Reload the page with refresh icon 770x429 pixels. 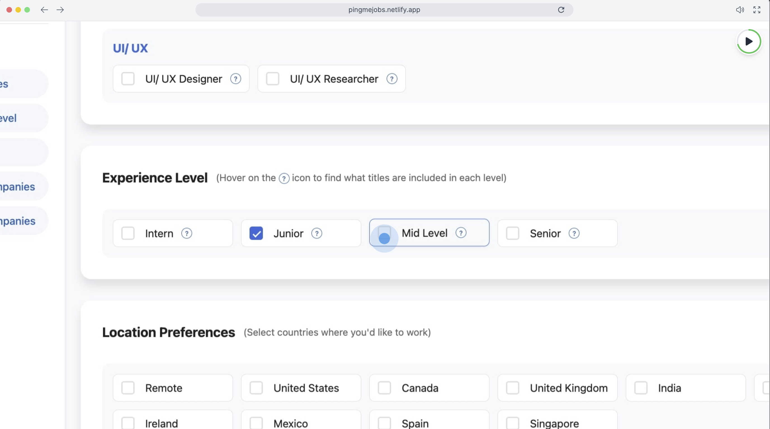coord(561,10)
